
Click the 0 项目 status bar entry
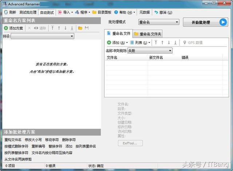[10, 166]
